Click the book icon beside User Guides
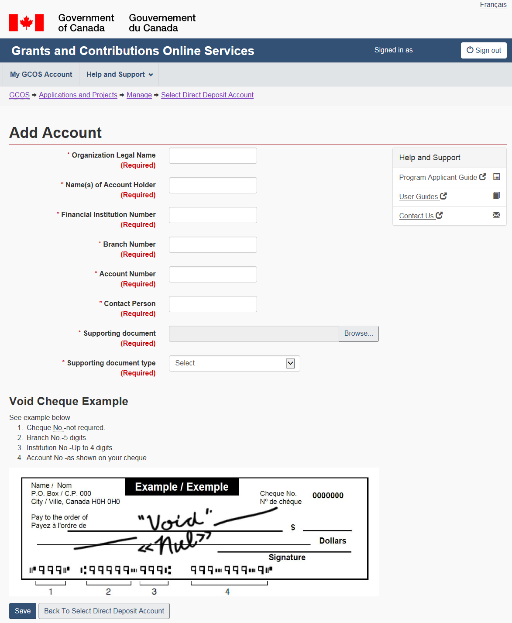Viewport: 512px width, 623px height. pos(496,196)
